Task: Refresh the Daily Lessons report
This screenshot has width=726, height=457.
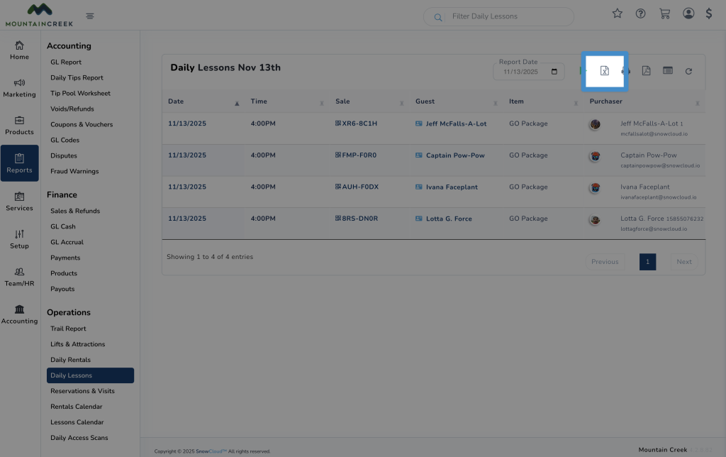Action: pos(688,71)
